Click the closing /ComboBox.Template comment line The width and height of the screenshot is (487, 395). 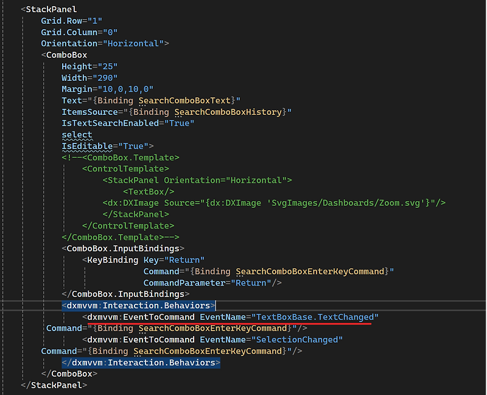(121, 238)
